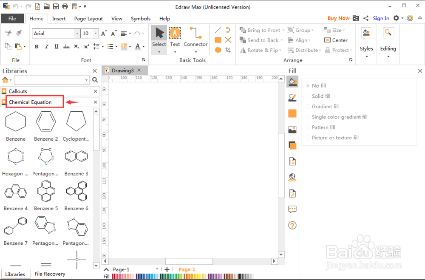Apply strikethrough text formatting

click(66, 47)
